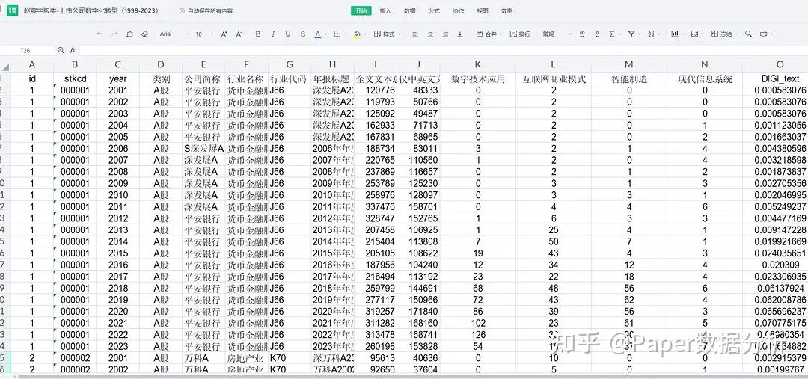Click the T26 cell name box
The height and width of the screenshot is (379, 808).
[25, 51]
